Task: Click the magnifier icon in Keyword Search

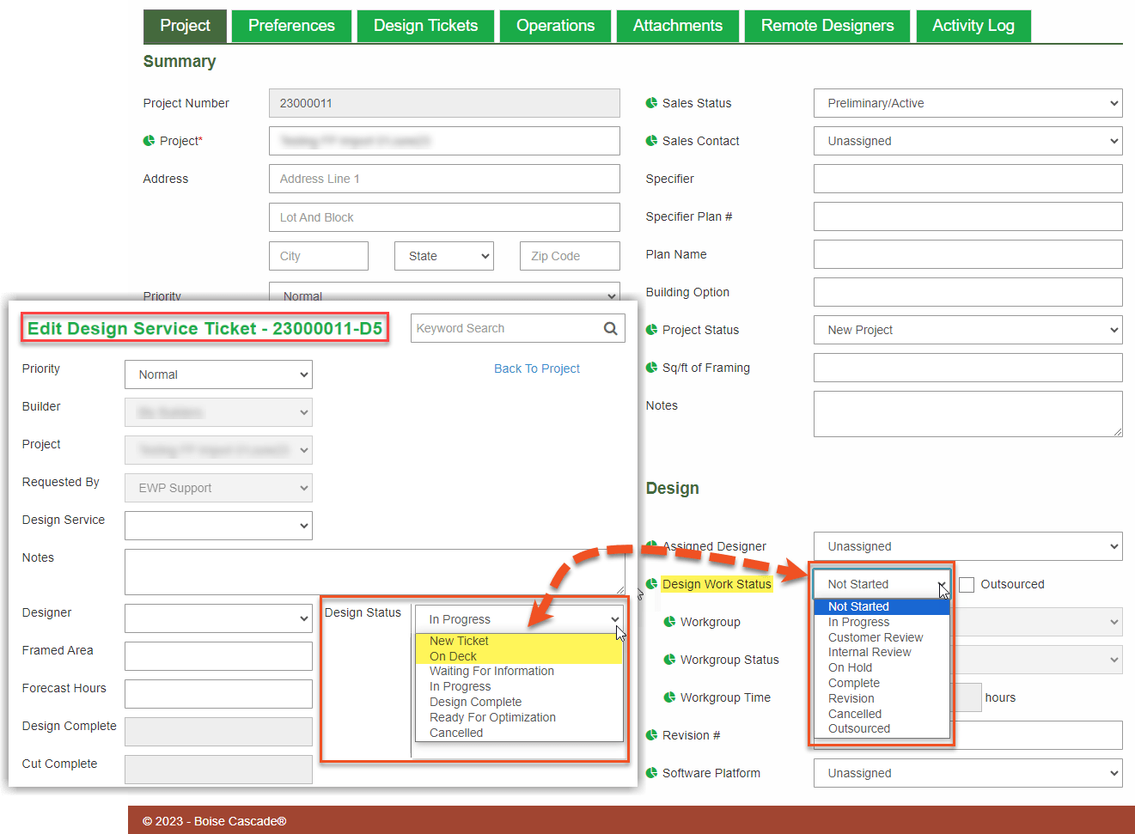Action: click(611, 328)
